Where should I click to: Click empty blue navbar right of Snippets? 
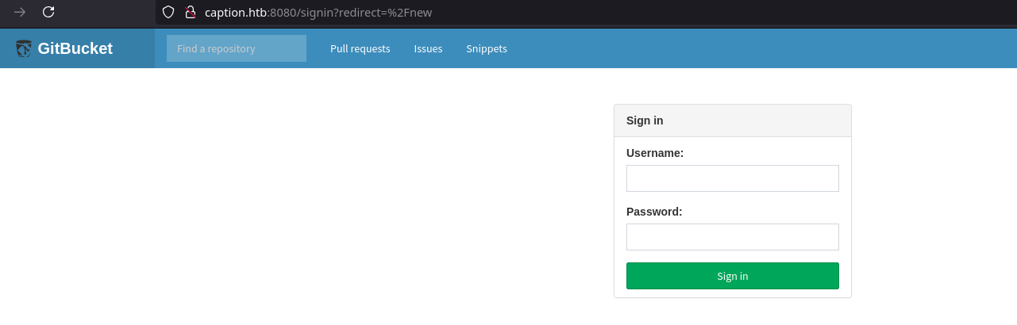pos(754,48)
